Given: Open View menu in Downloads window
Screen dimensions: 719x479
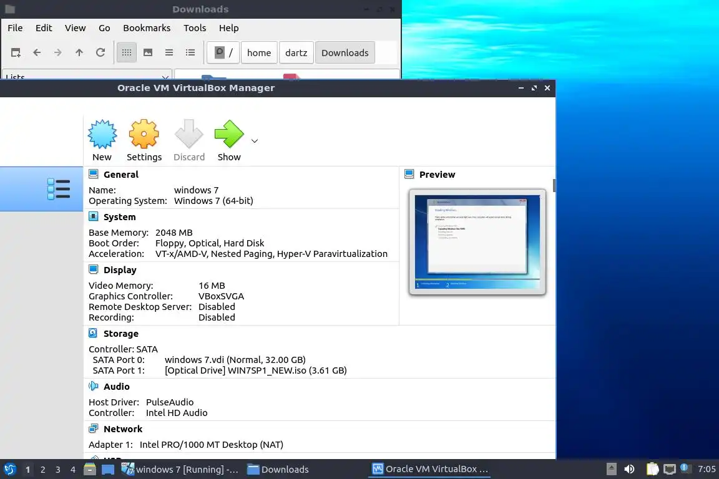Looking at the screenshot, I should 75,28.
